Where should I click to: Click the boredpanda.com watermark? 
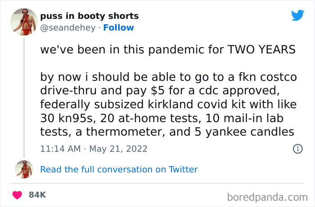coord(267,198)
